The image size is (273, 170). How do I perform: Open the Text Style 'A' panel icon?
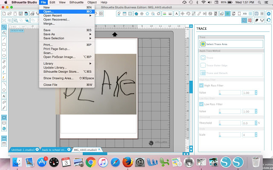point(176,14)
